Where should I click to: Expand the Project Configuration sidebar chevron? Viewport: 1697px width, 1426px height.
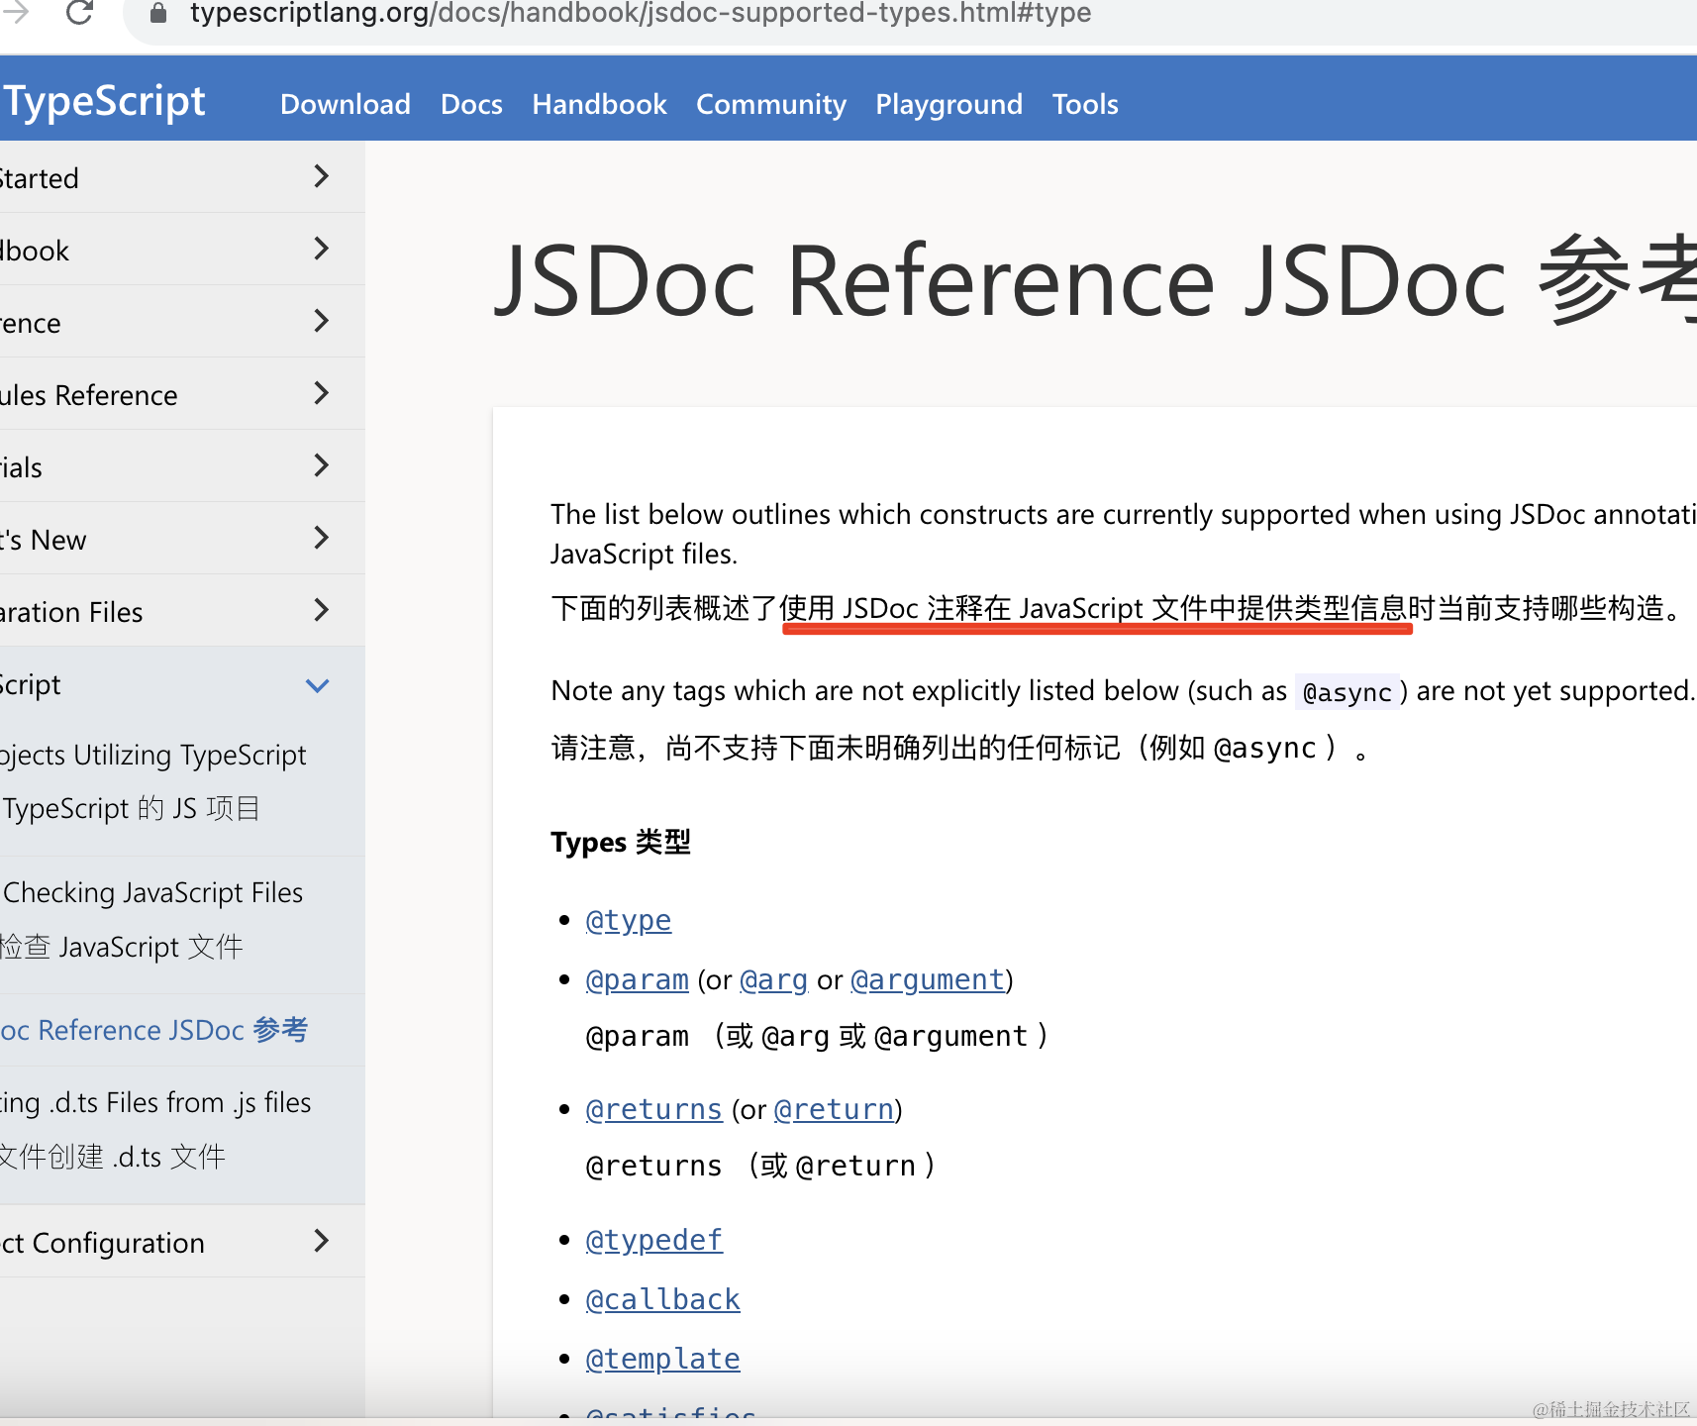pyautogui.click(x=321, y=1242)
